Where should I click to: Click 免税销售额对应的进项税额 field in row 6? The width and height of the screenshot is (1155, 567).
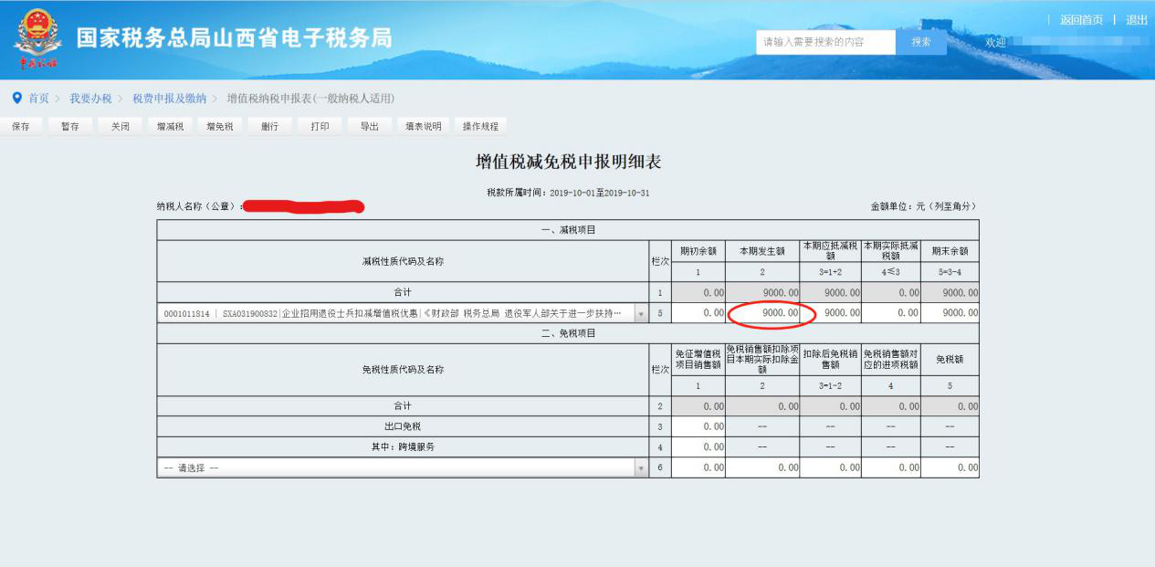click(x=890, y=467)
